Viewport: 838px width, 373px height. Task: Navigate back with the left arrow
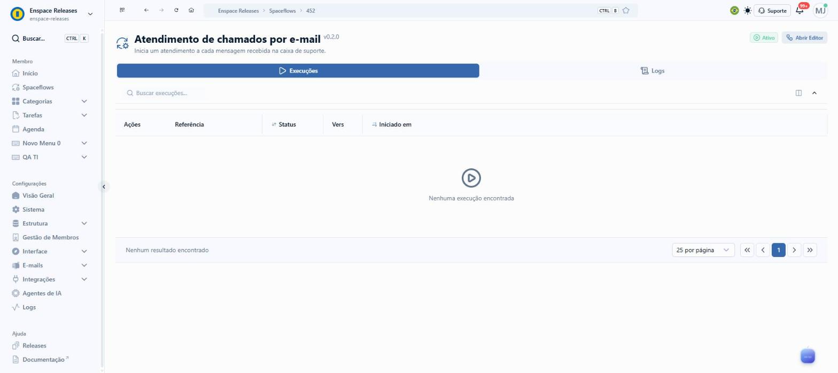tap(146, 10)
